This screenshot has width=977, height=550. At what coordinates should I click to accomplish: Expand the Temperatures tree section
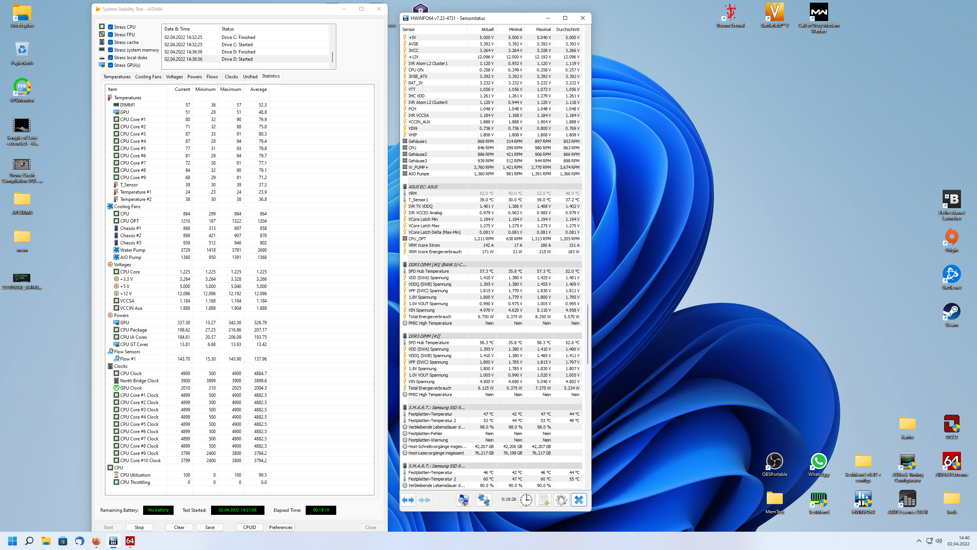[x=110, y=97]
